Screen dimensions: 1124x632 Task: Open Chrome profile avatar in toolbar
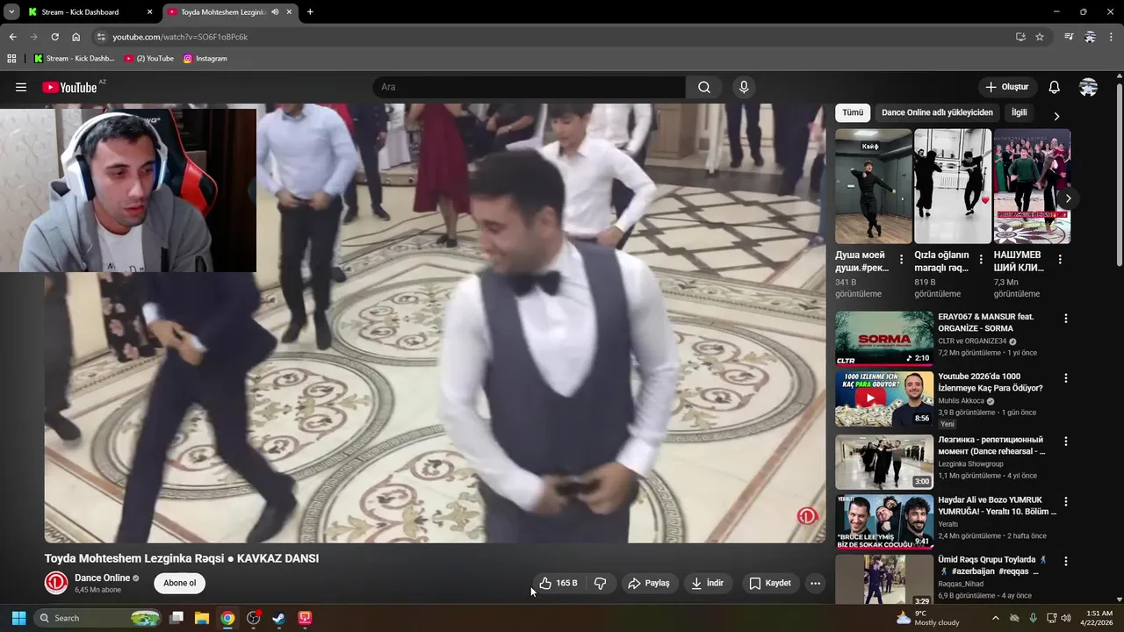(x=1090, y=37)
